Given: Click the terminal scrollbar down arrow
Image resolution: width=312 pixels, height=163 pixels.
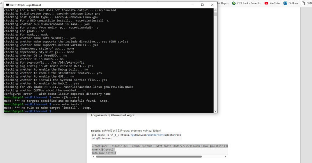Looking at the screenshot, I should point(215,111).
